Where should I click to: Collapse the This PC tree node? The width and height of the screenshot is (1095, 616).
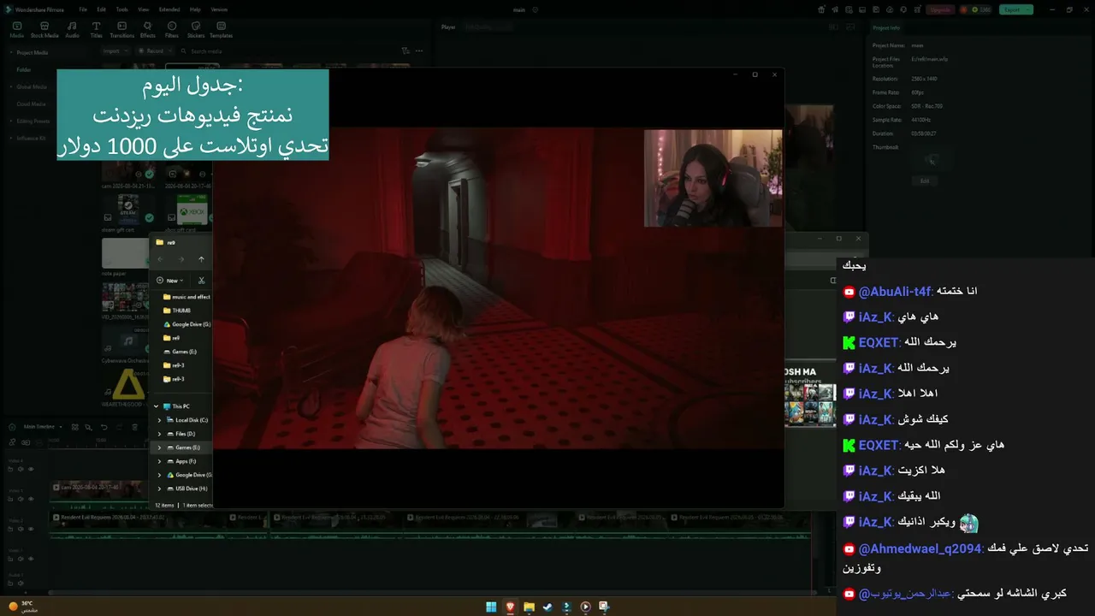(x=156, y=406)
